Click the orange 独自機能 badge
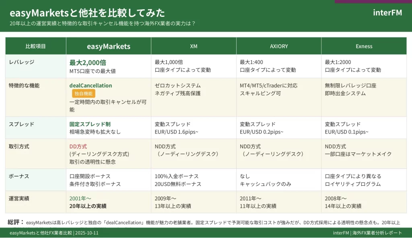The image size is (412, 238). coord(84,94)
